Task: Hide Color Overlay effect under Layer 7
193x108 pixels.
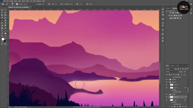Action: [x=174, y=104]
